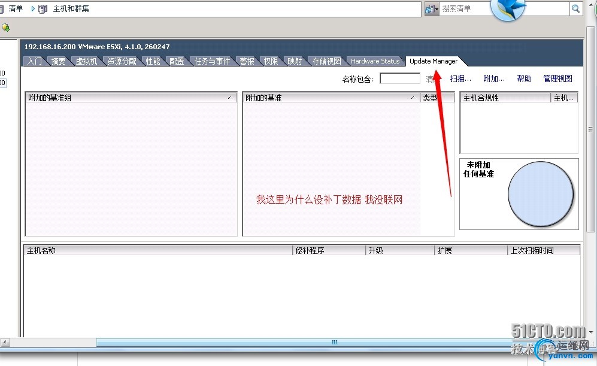
Task: Switch to 任务与事件 tab
Action: (x=212, y=61)
